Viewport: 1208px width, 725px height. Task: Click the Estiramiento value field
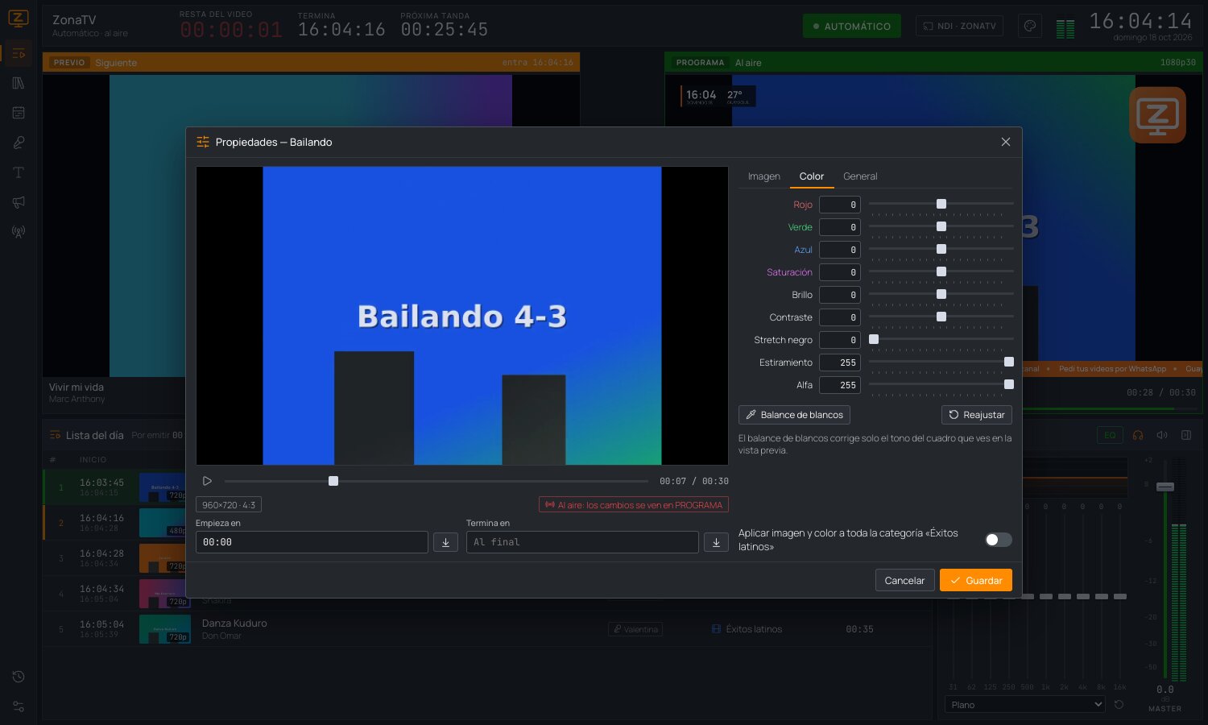point(840,362)
